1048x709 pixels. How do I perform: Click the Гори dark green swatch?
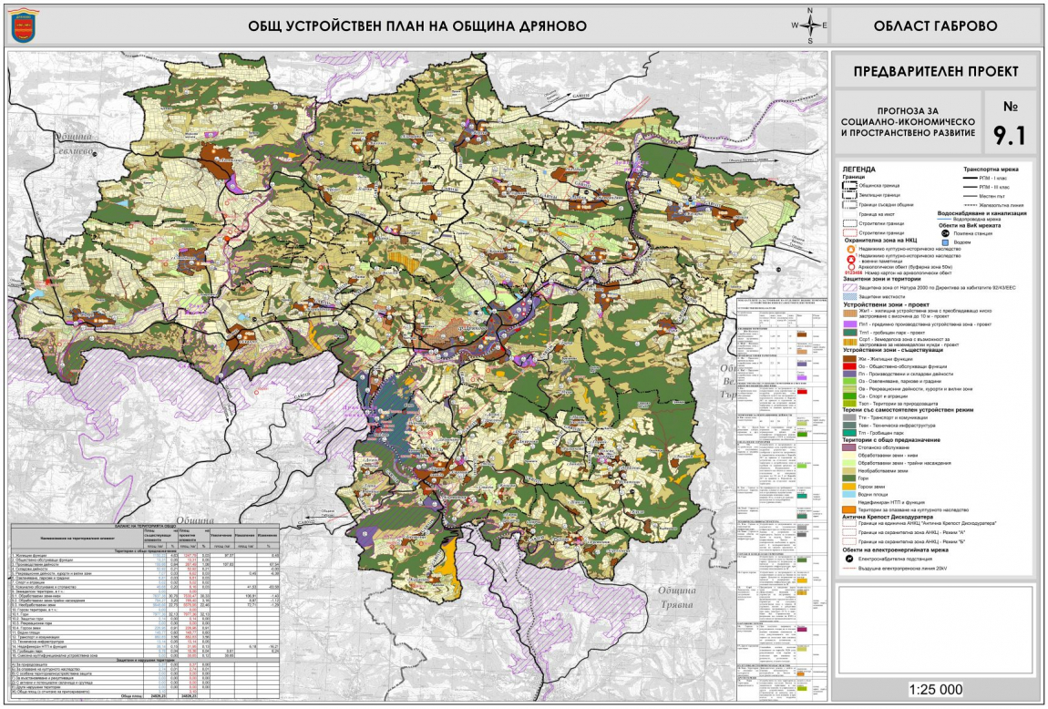point(849,478)
